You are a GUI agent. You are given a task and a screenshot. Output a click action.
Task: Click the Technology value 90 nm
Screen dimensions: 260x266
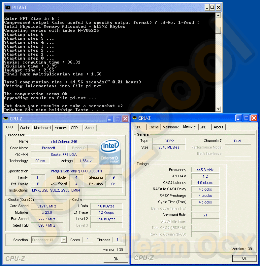point(40,161)
